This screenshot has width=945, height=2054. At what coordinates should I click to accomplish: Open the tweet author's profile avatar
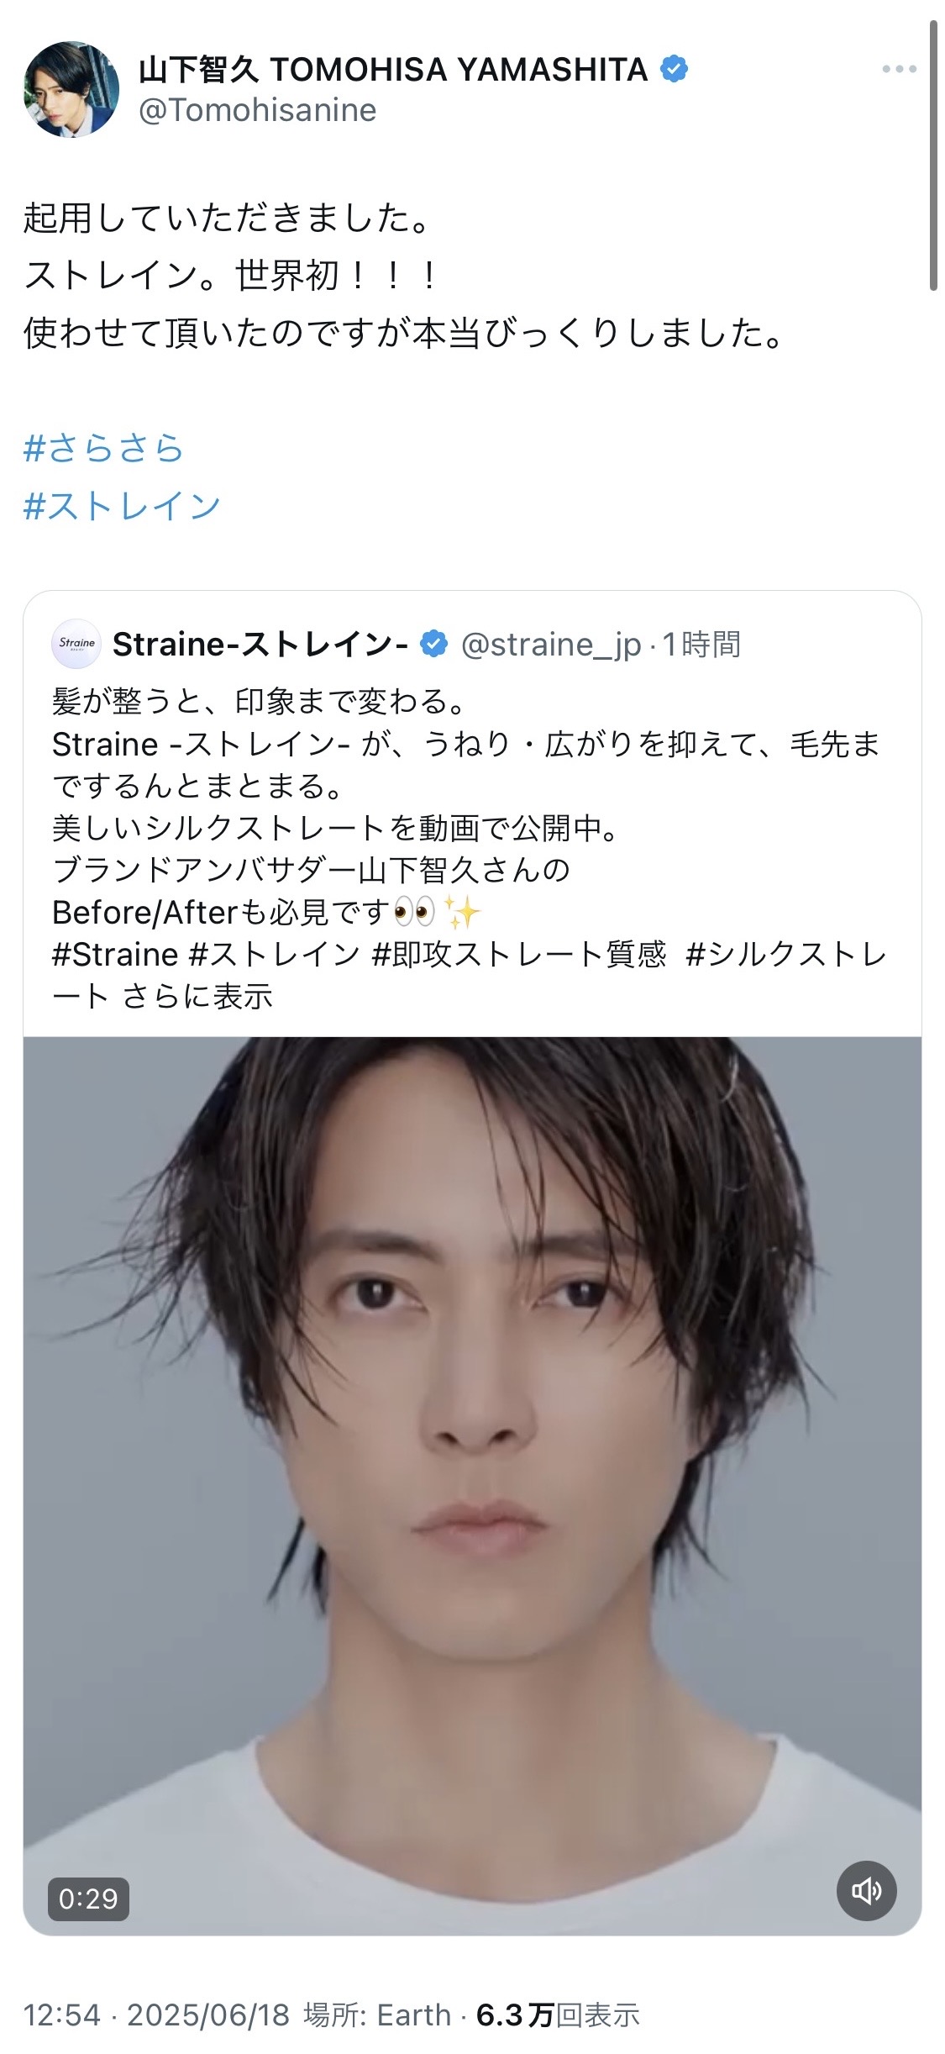(x=71, y=89)
